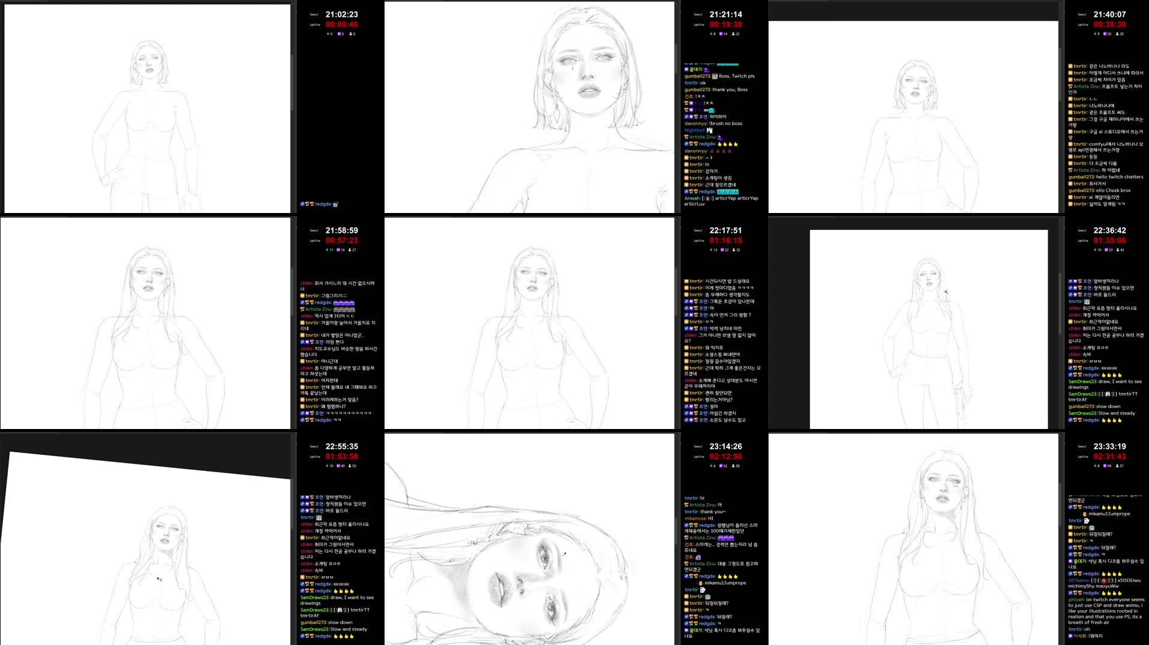1149x645 pixels.
Task: Click the red uptime 00:19:38
Action: [x=725, y=25]
